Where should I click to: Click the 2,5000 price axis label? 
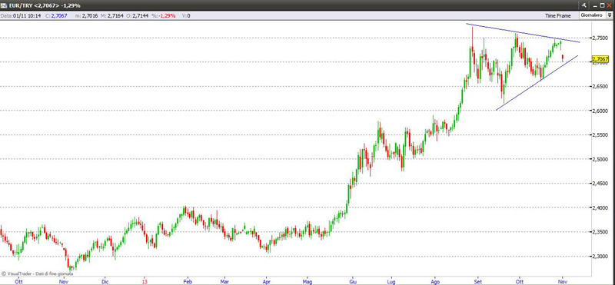600,160
